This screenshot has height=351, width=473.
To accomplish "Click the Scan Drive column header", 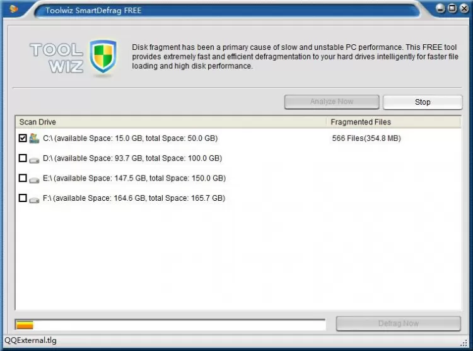I will coord(171,122).
